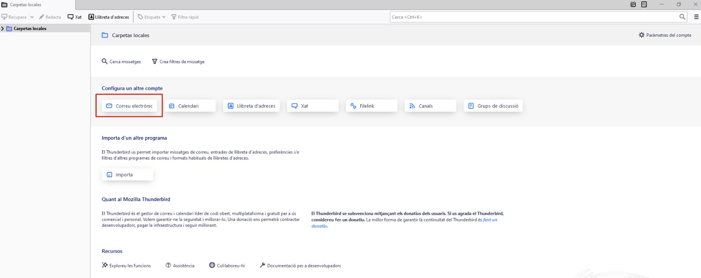Click the sparkle icon by Exploreu les funcions

[105, 265]
